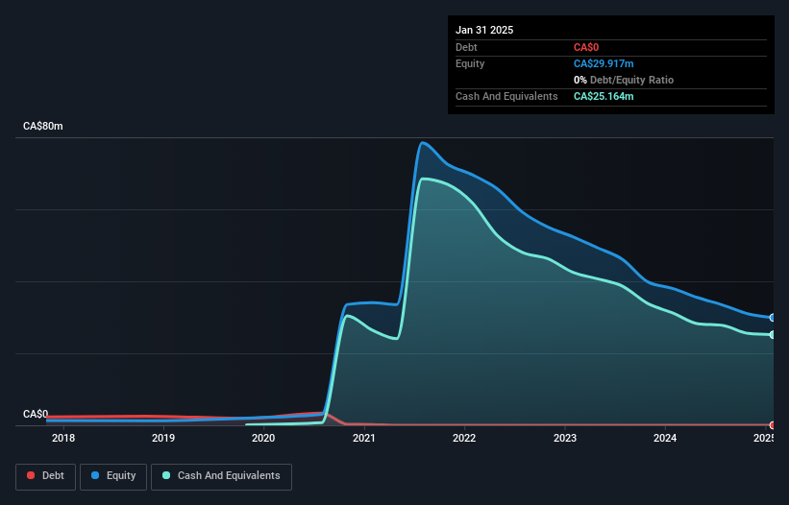
Task: Click the CA$80m y-axis label
Action: click(x=43, y=126)
